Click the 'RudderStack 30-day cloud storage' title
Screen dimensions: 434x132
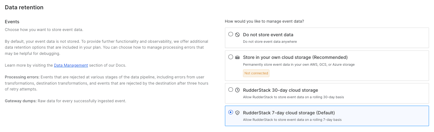[x=280, y=90]
